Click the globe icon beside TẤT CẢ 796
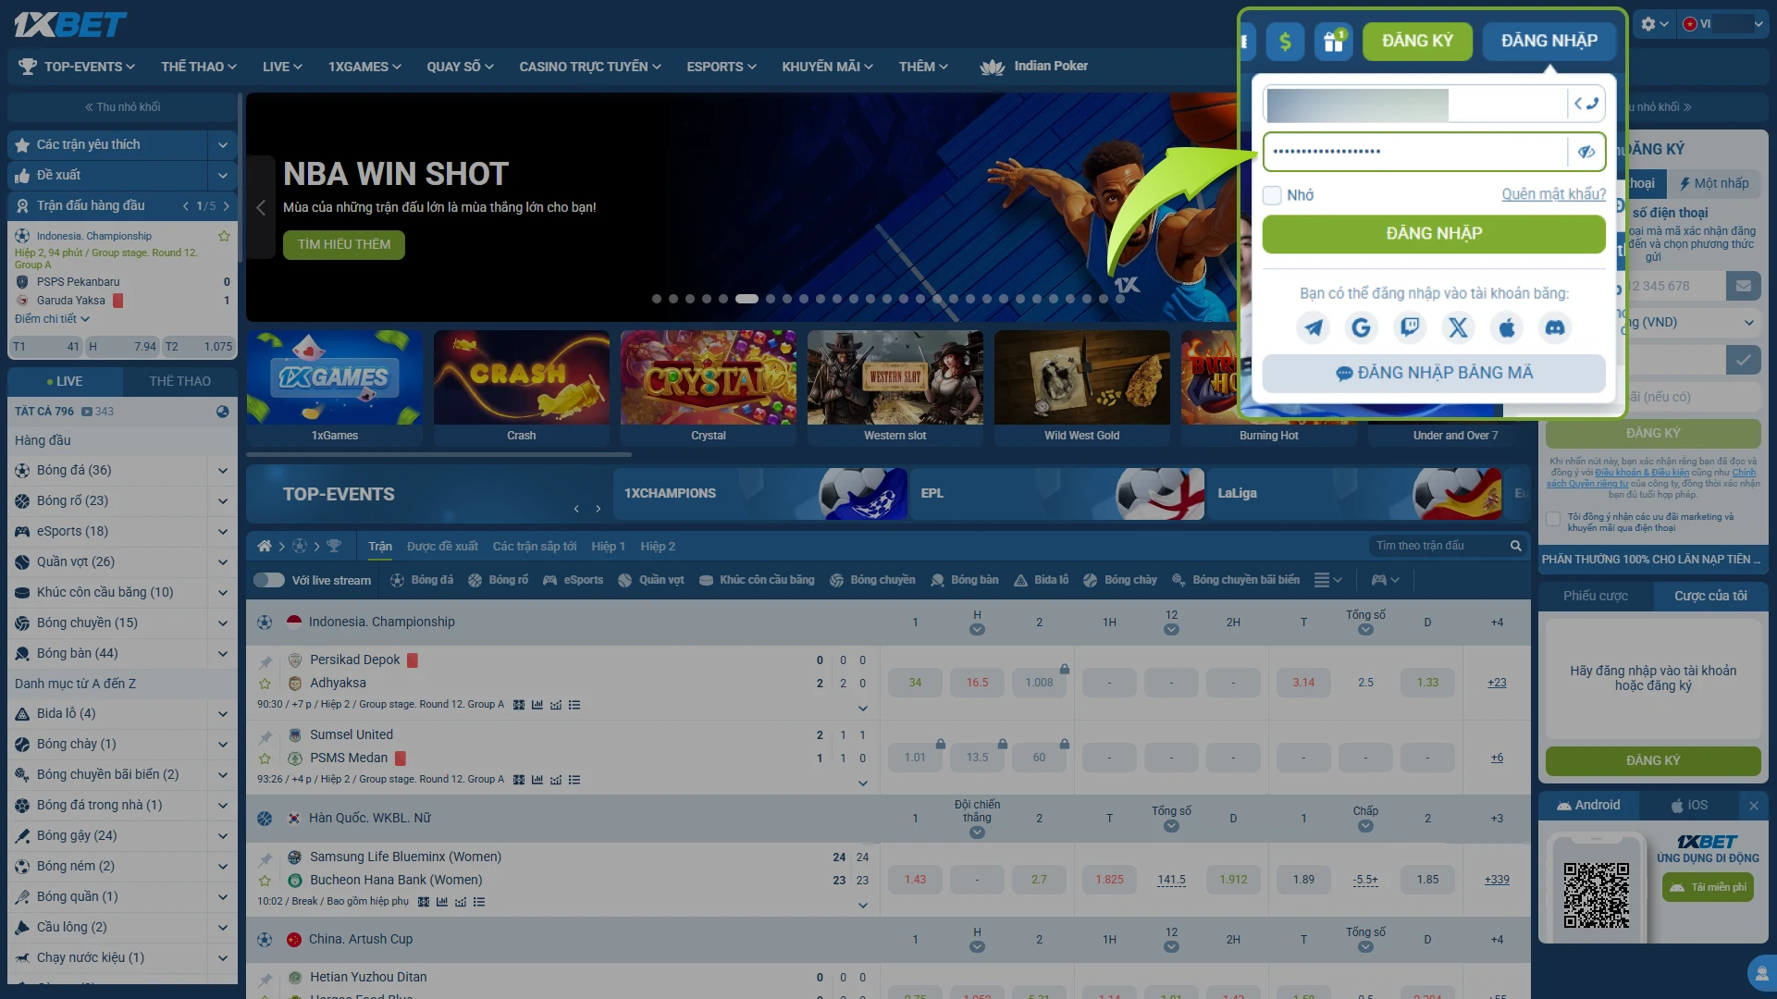Screen dimensions: 1777x999 (222, 412)
